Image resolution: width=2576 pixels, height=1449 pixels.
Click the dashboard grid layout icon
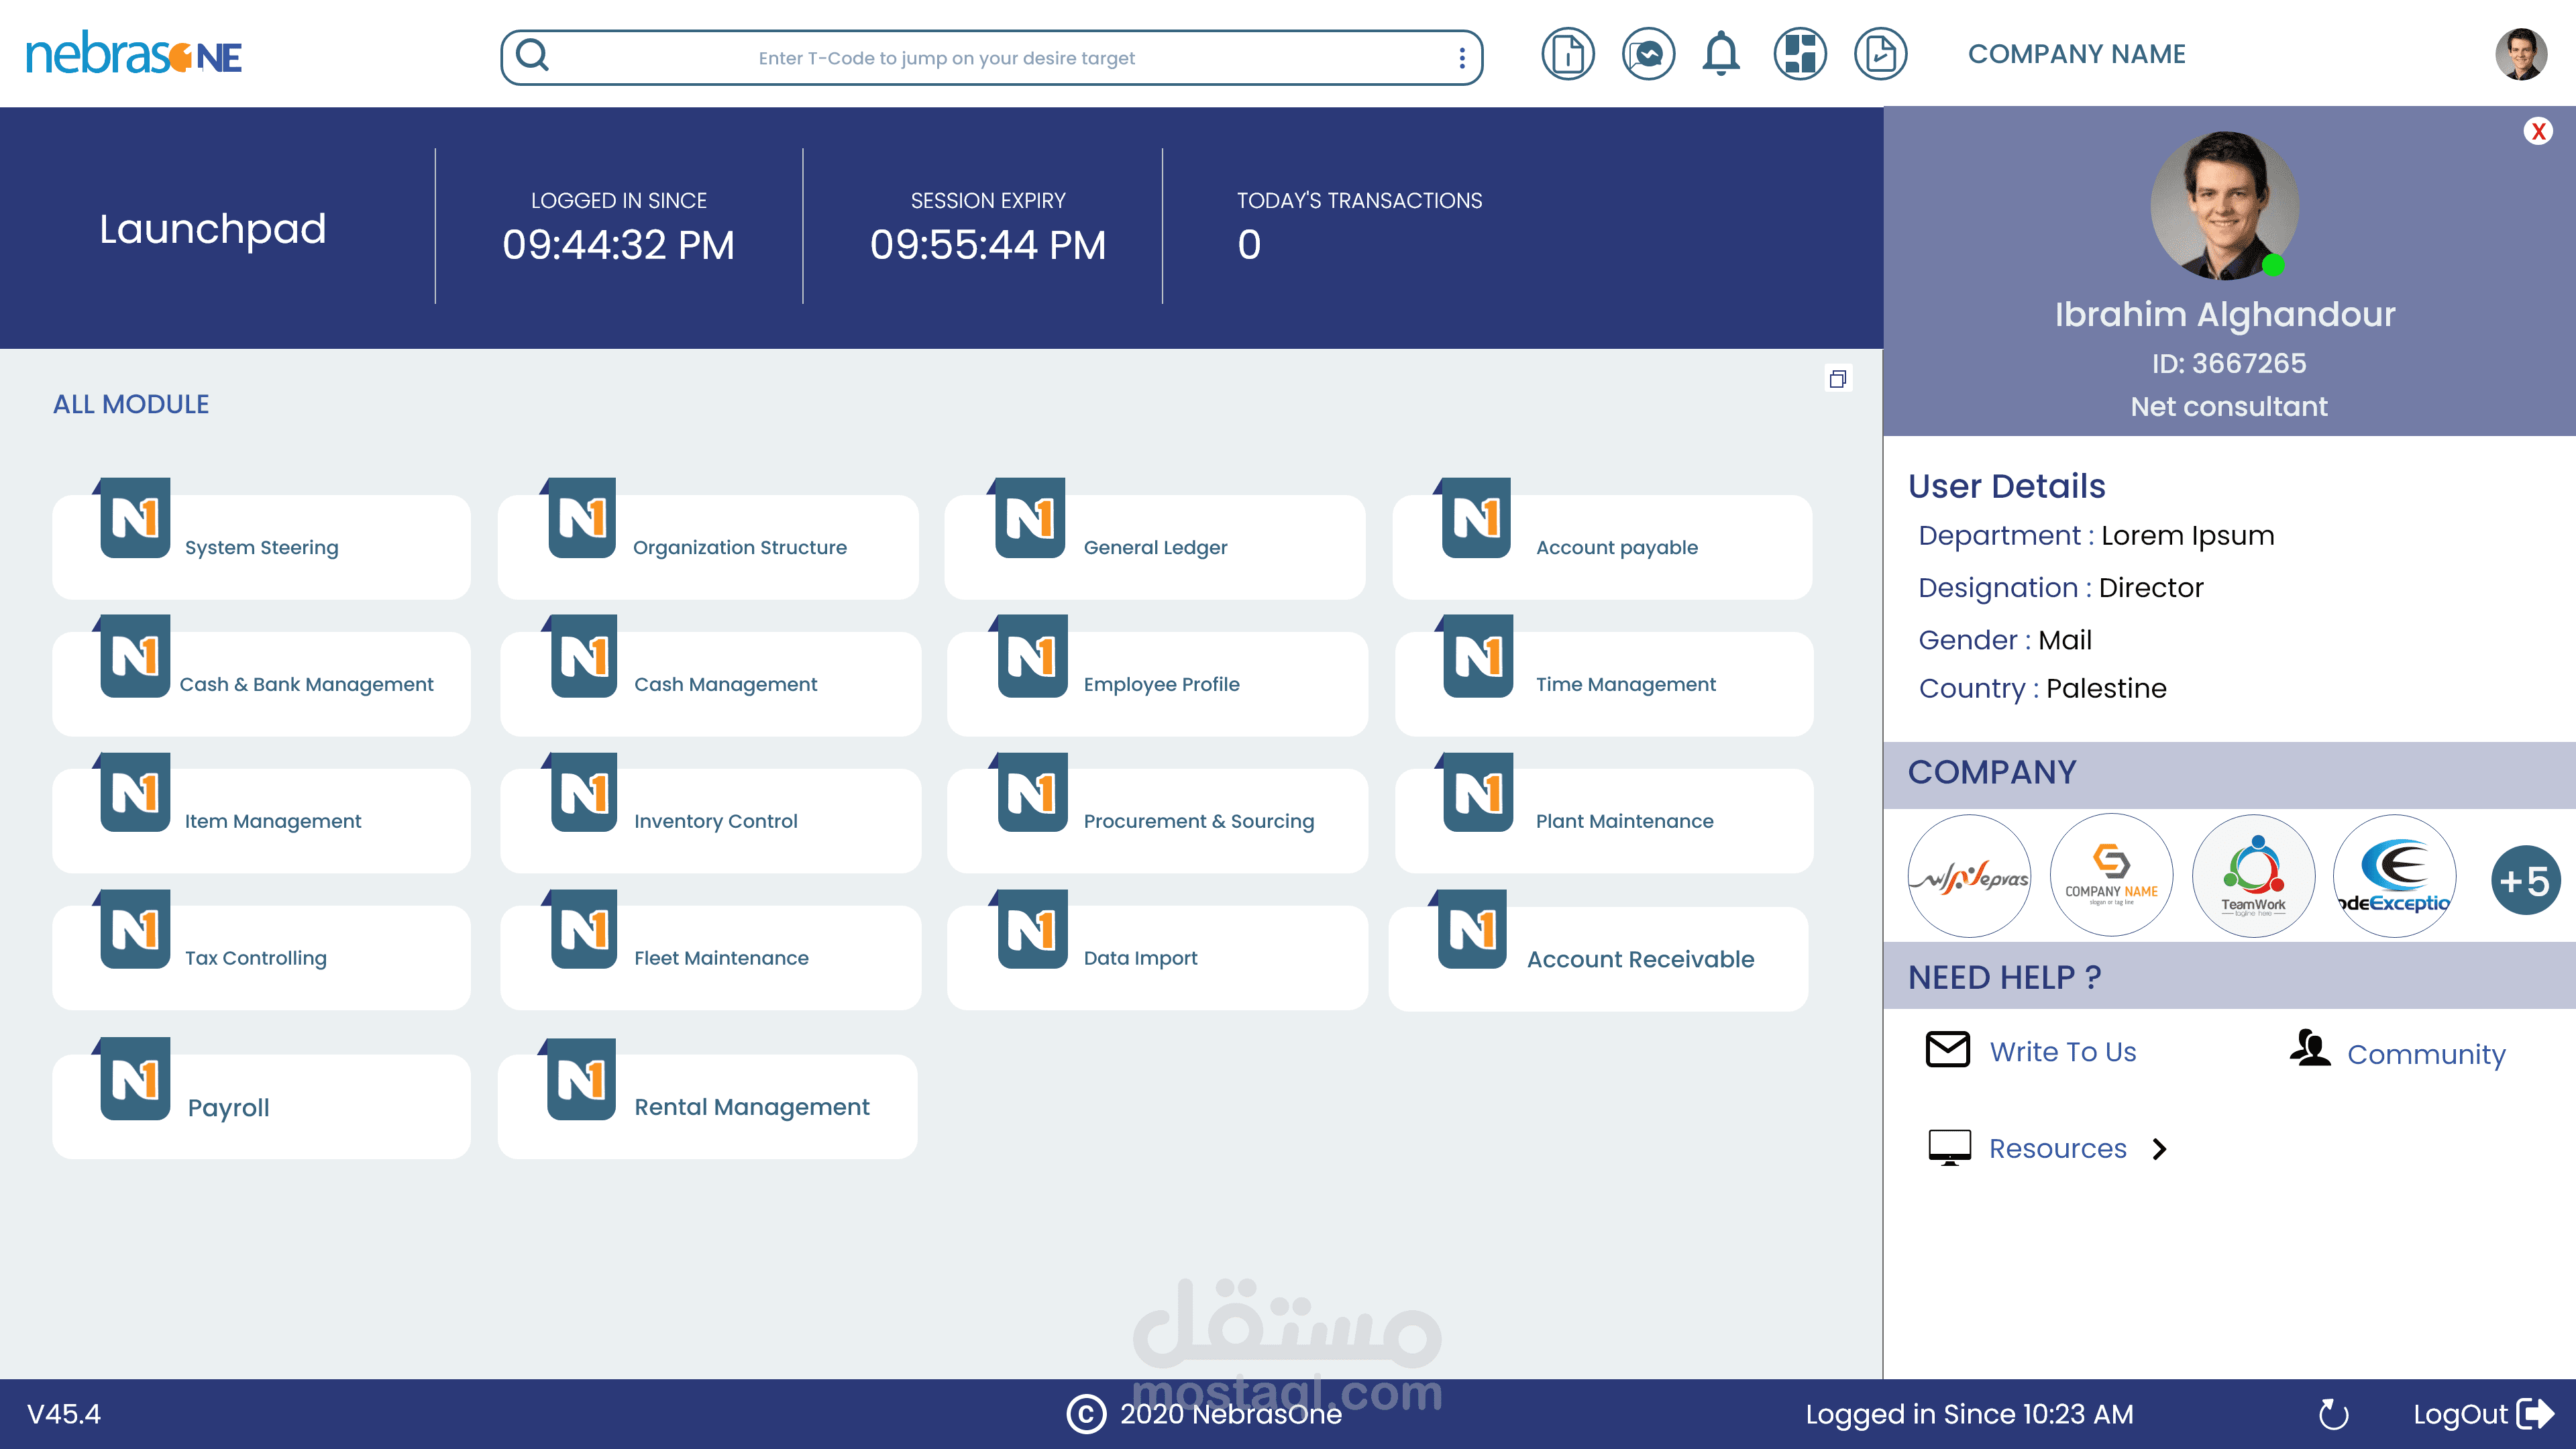tap(1800, 54)
